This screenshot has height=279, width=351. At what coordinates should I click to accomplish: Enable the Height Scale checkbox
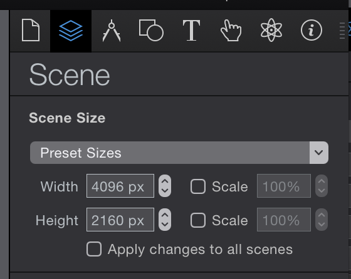pyautogui.click(x=198, y=220)
